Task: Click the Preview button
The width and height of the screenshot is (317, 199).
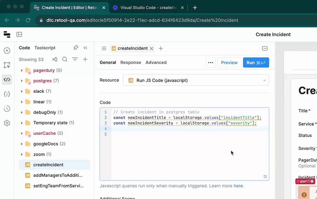Action: tap(229, 62)
